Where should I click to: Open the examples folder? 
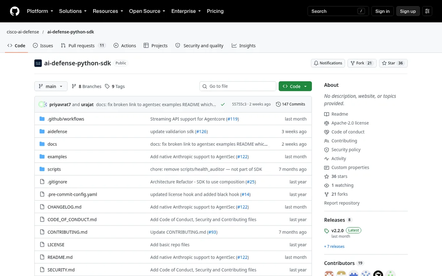57,157
